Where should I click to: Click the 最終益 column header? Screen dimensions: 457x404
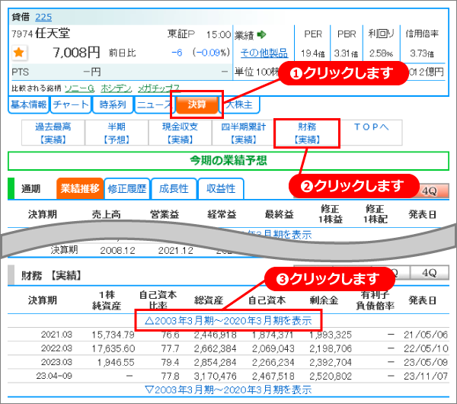click(x=280, y=214)
